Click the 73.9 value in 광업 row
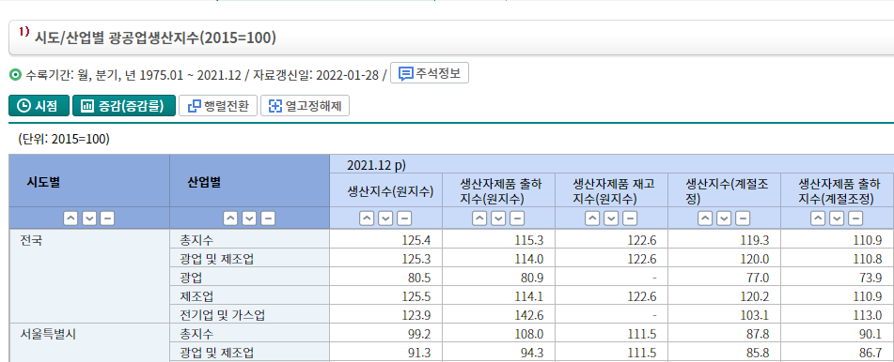Screen dimensions: 894x362 coord(871,278)
